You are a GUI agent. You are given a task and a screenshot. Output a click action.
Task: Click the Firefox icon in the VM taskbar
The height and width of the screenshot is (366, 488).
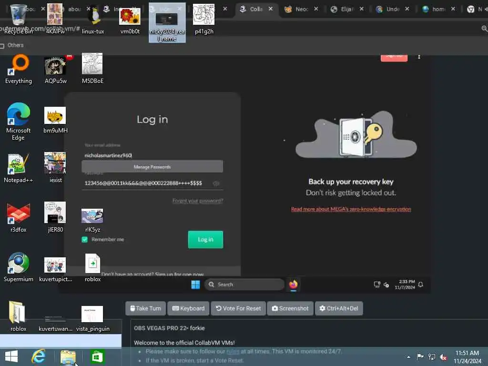pos(293,285)
